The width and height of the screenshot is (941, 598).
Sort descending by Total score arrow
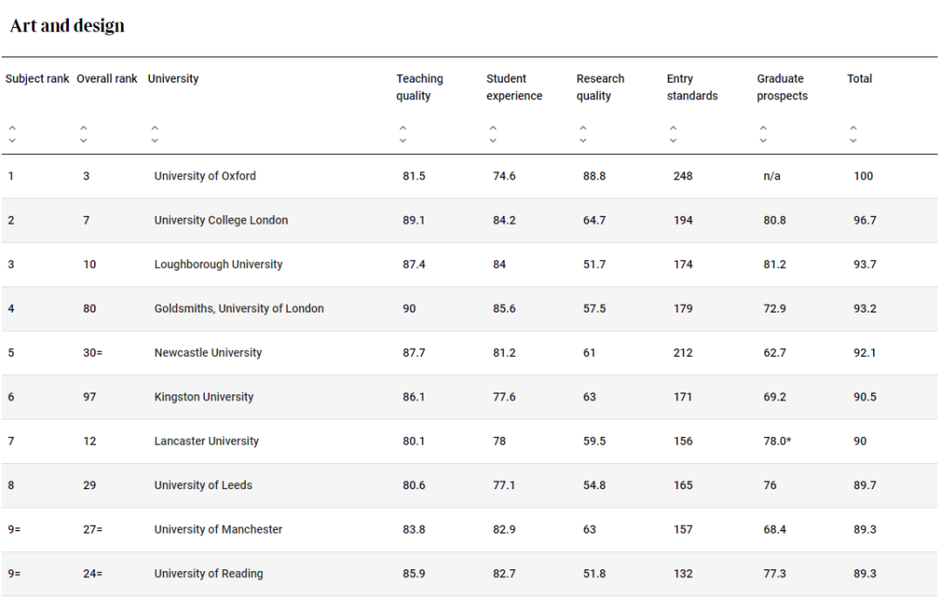[x=854, y=140]
